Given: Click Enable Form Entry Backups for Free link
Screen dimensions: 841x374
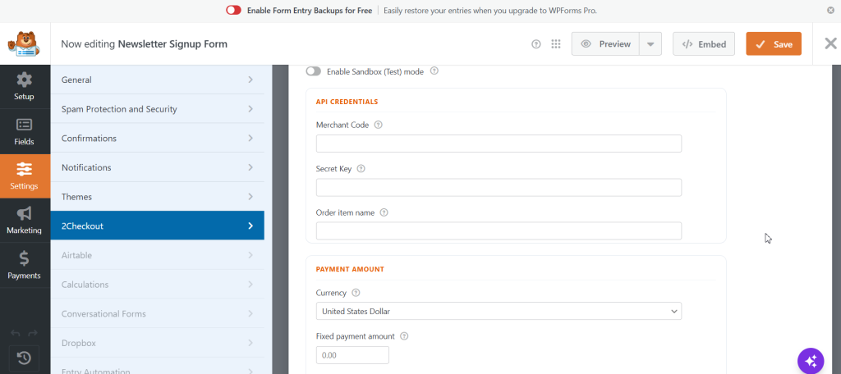Looking at the screenshot, I should click(310, 10).
